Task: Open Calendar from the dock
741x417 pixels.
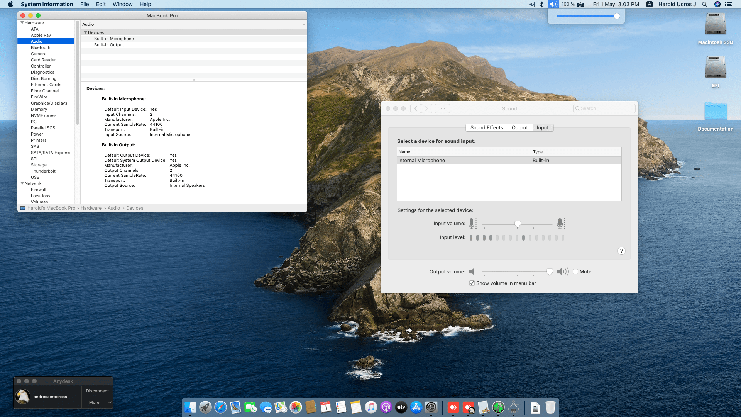Action: click(x=326, y=407)
